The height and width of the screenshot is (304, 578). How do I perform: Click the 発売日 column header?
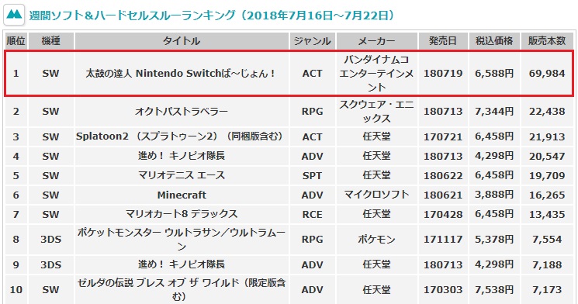[x=443, y=41]
